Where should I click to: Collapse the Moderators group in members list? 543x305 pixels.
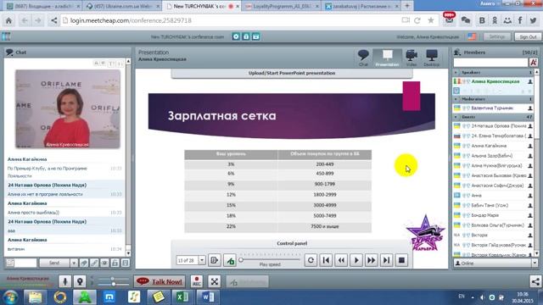pos(456,99)
